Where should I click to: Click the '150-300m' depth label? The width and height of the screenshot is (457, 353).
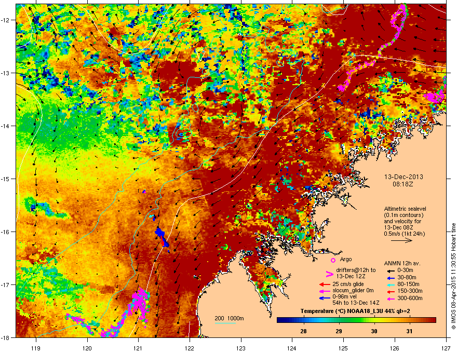point(410,291)
